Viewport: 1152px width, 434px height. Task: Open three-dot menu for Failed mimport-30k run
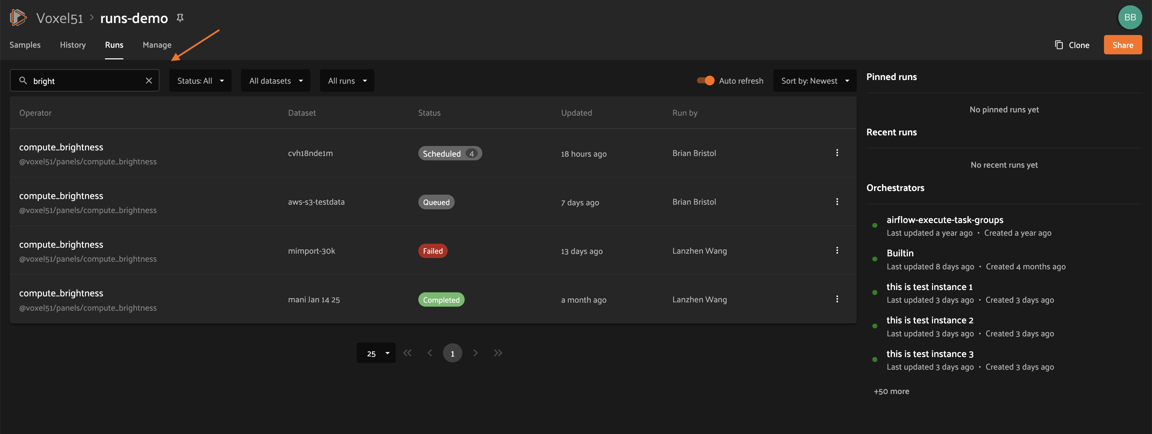(x=837, y=251)
